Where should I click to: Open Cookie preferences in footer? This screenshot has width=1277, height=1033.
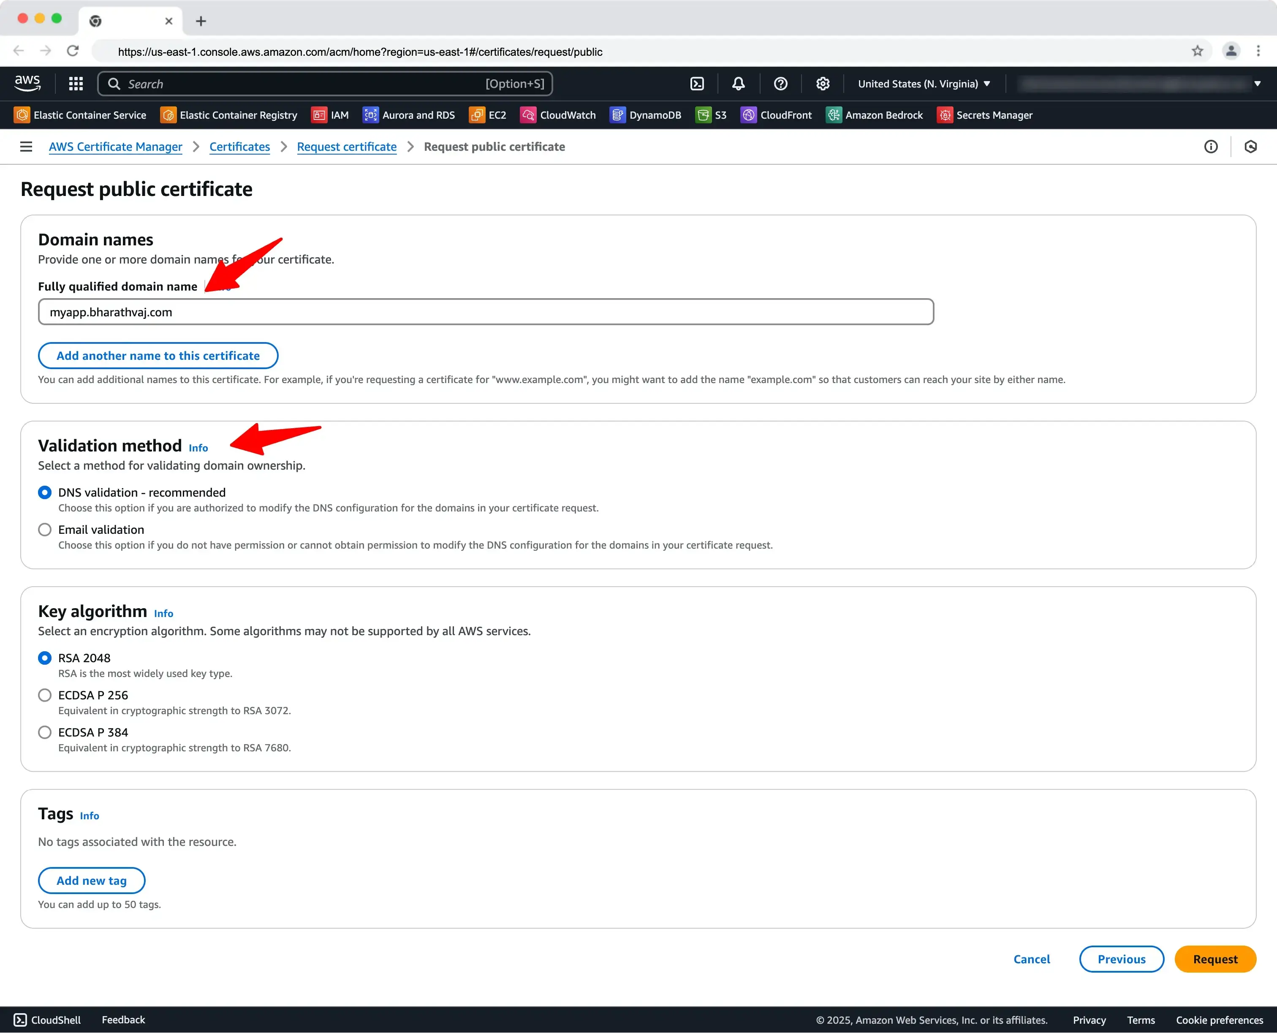pos(1219,1019)
